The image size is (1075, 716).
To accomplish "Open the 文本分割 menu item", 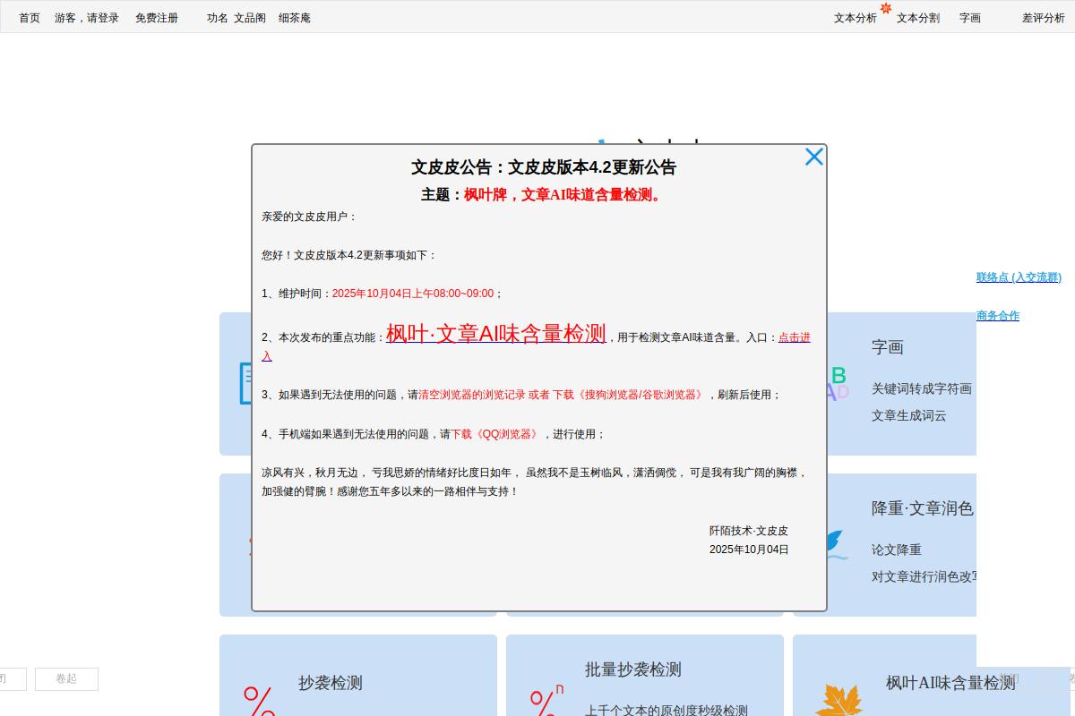I will (x=918, y=18).
